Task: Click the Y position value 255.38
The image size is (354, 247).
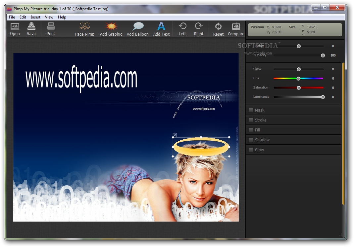Action: click(x=276, y=32)
